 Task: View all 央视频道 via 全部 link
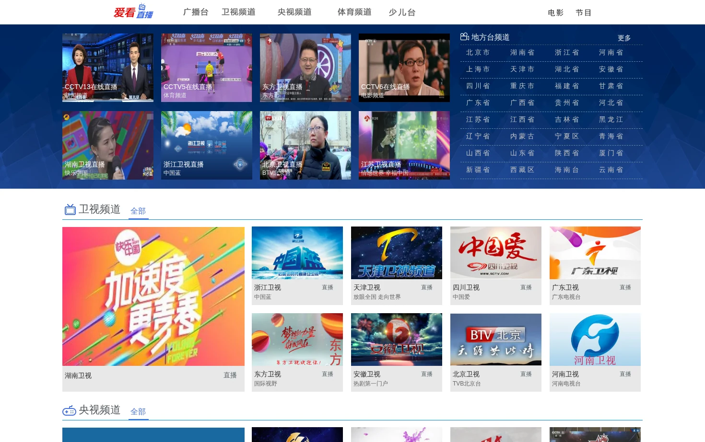pos(138,412)
